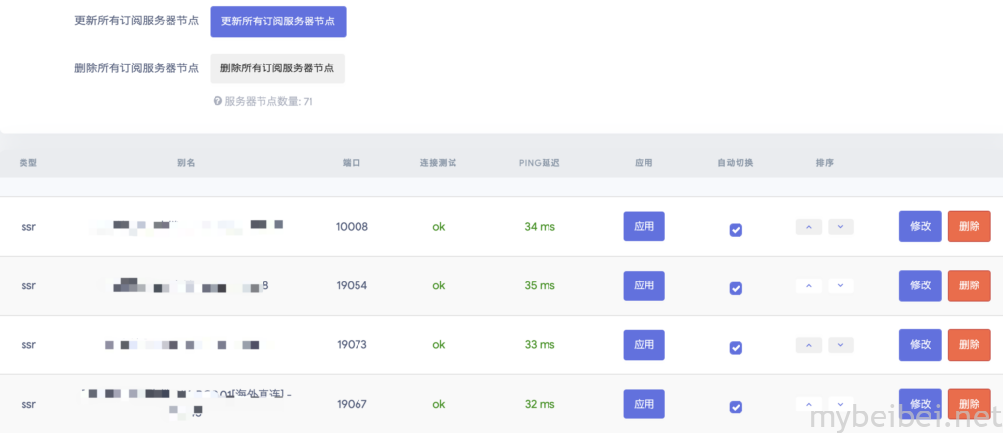1003x433 pixels.
Task: Click help icon beside server node count
Action: pyautogui.click(x=217, y=101)
